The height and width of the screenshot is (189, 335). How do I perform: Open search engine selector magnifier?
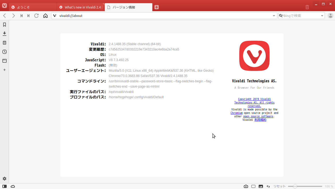281,16
